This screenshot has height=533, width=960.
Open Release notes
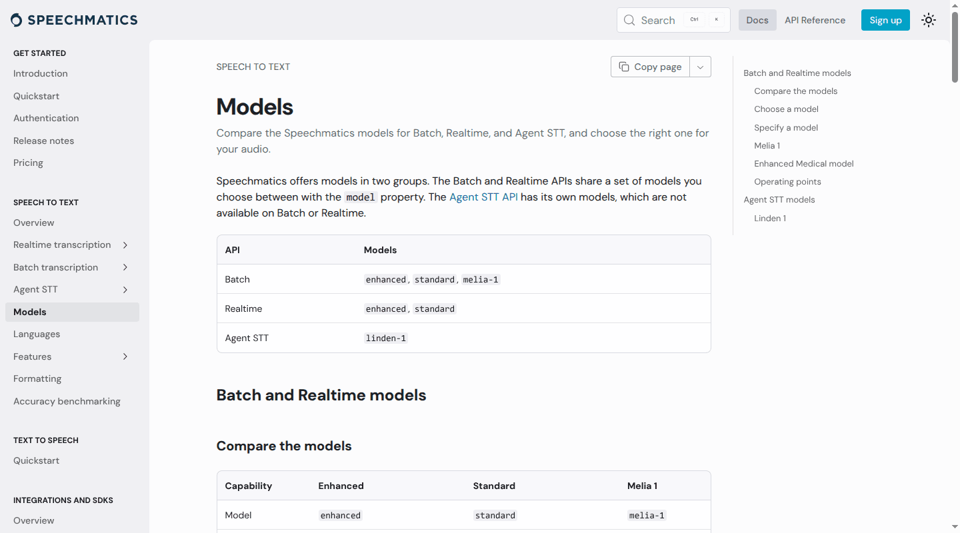pos(44,141)
